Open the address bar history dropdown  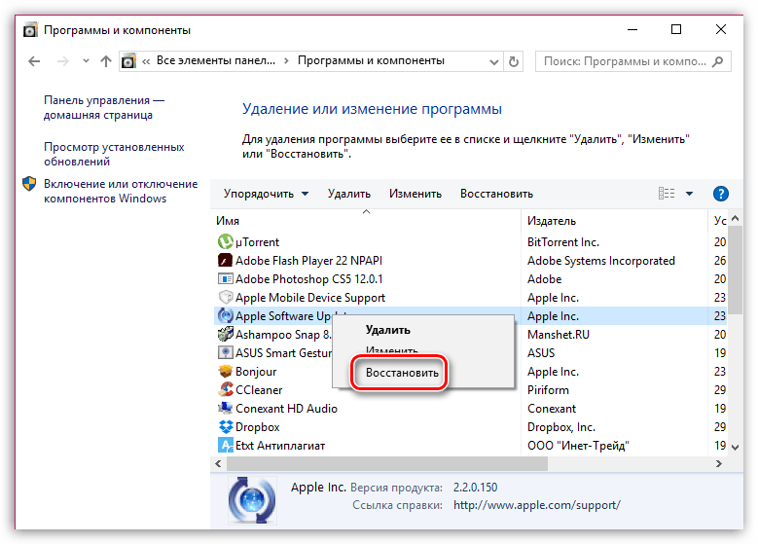click(494, 62)
